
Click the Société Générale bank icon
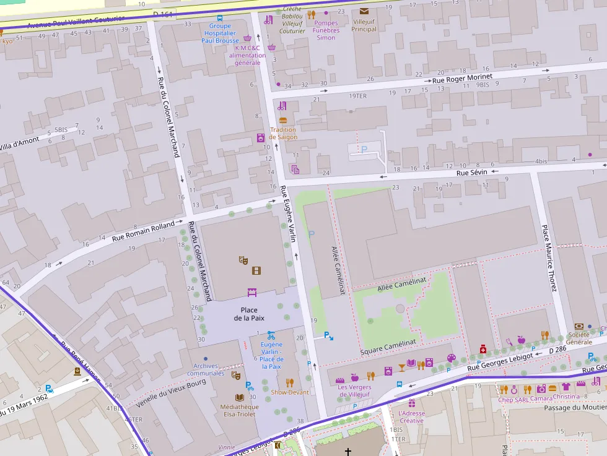(x=579, y=326)
